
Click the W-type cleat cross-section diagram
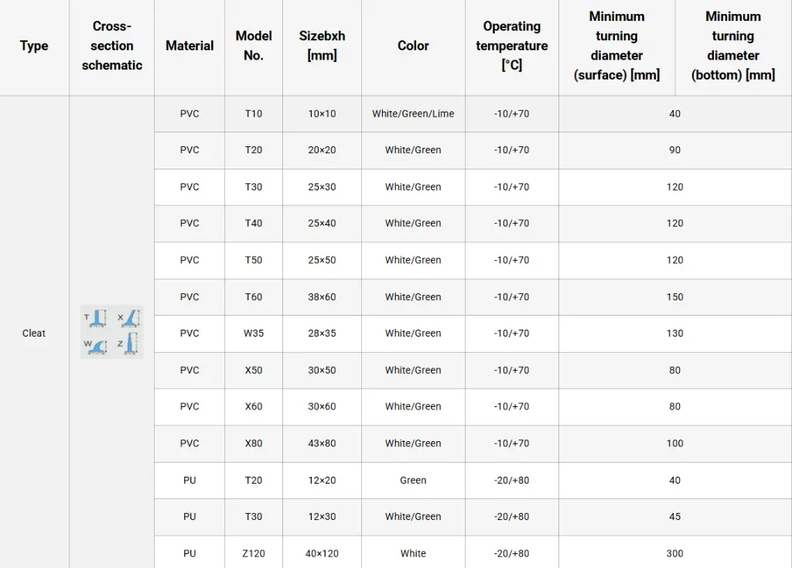pyautogui.click(x=97, y=345)
